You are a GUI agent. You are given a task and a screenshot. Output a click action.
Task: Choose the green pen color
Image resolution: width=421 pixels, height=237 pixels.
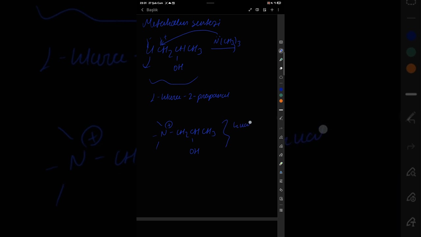(281, 95)
